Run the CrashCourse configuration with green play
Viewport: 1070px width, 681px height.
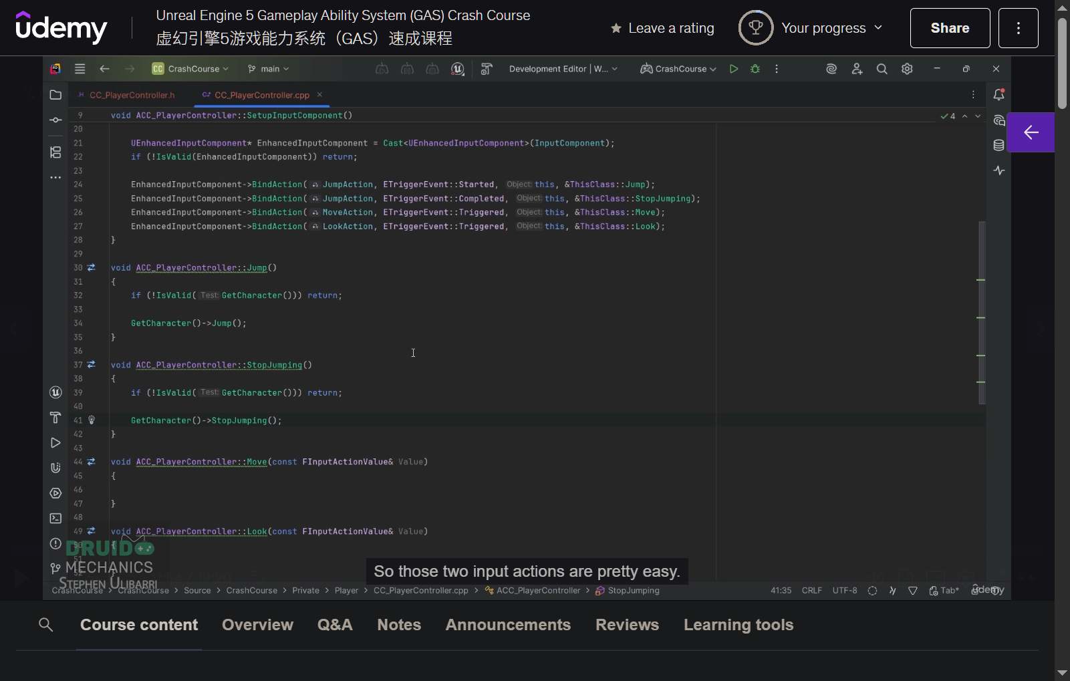[x=734, y=69]
